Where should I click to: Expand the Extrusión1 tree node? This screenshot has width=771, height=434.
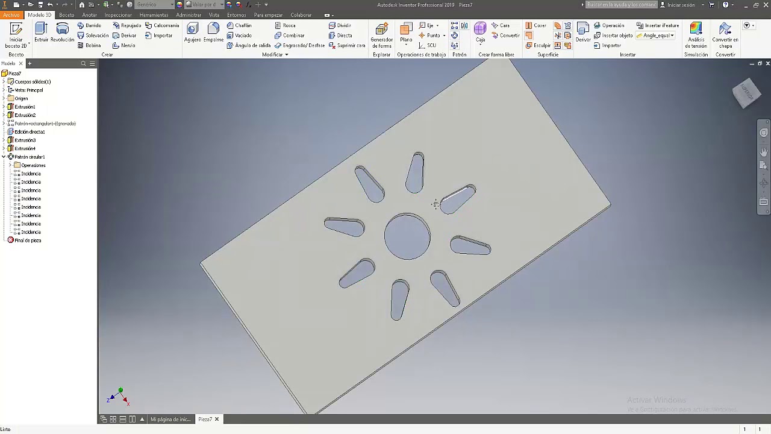[4, 107]
